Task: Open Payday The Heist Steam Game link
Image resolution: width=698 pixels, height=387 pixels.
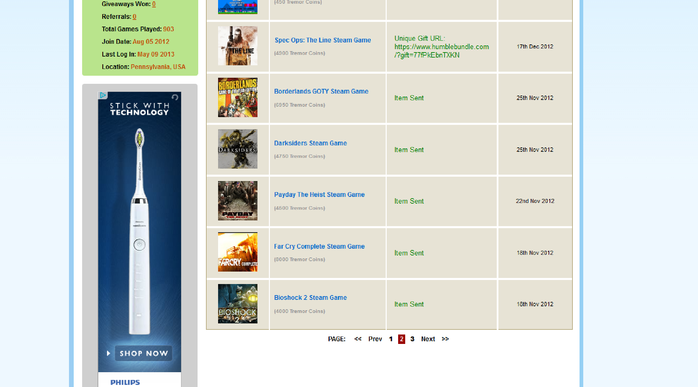Action: tap(319, 195)
